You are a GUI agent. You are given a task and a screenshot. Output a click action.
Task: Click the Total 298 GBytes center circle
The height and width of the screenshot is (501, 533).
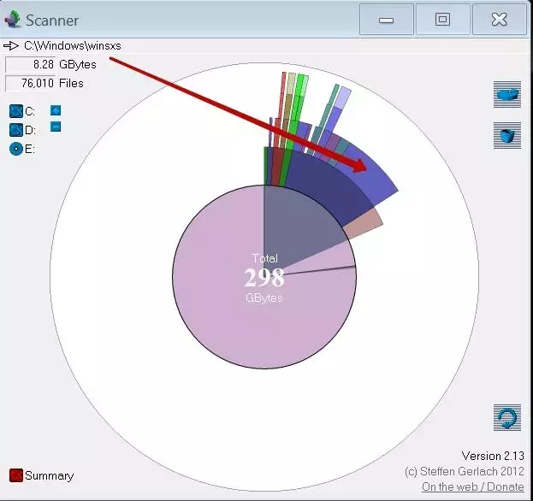tap(264, 278)
